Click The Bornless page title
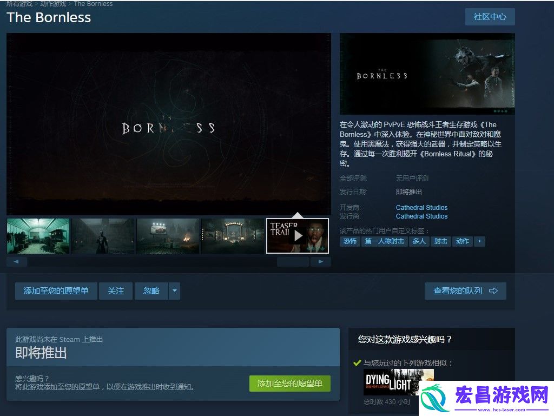The height and width of the screenshot is (416, 554). point(49,17)
